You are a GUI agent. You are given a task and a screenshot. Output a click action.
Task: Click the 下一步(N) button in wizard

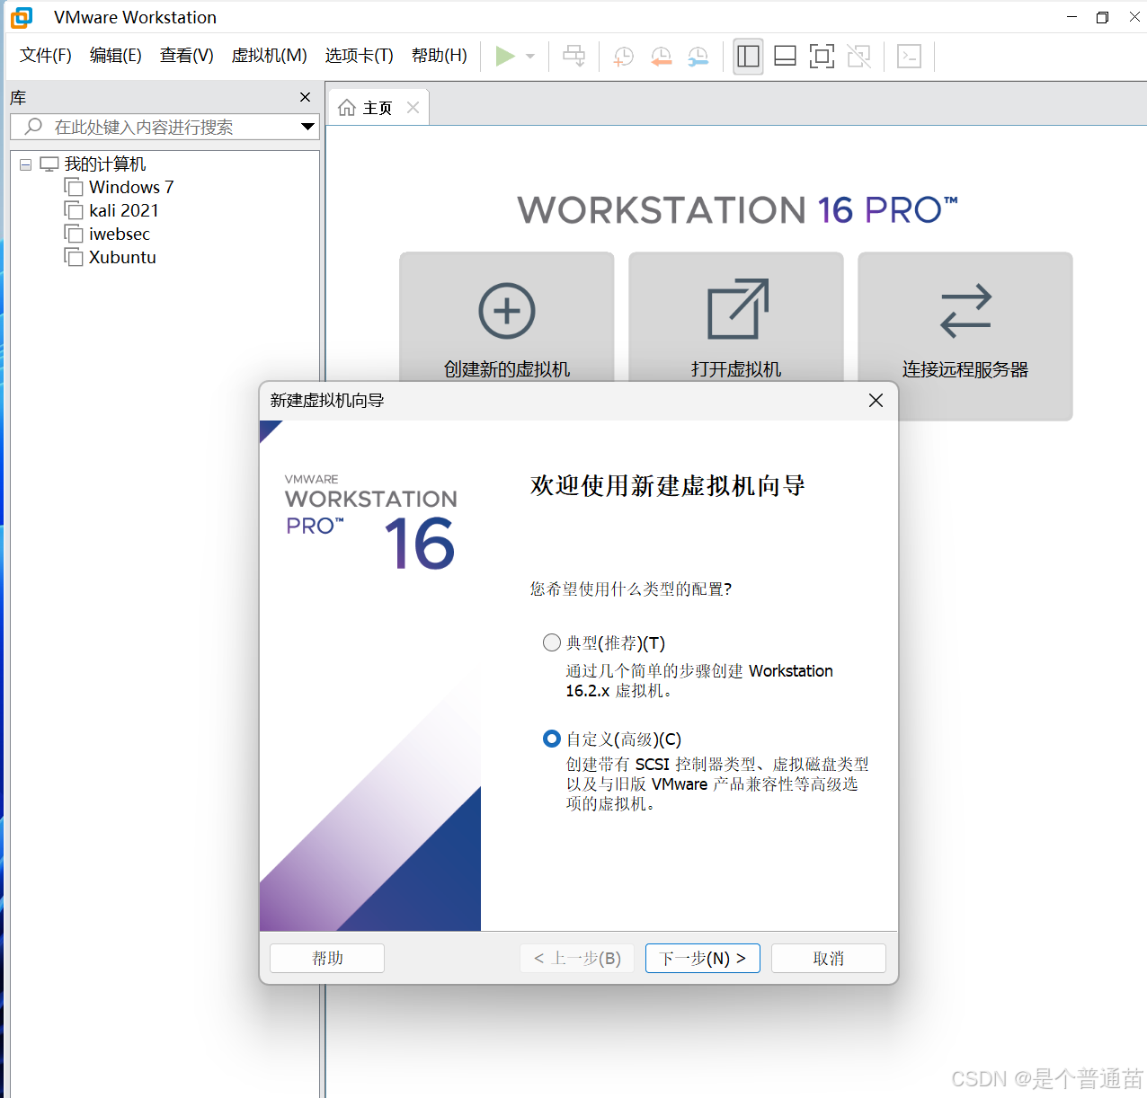click(703, 959)
